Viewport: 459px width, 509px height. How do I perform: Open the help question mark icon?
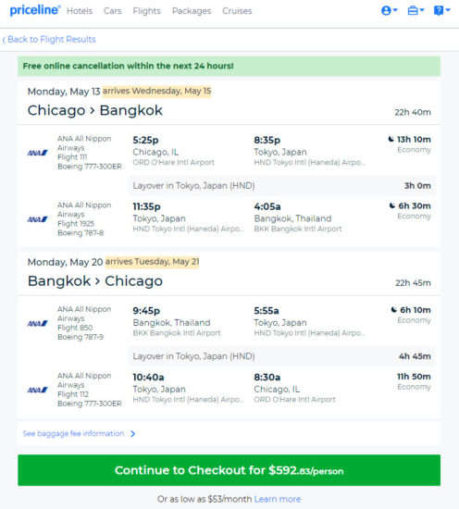coord(441,11)
